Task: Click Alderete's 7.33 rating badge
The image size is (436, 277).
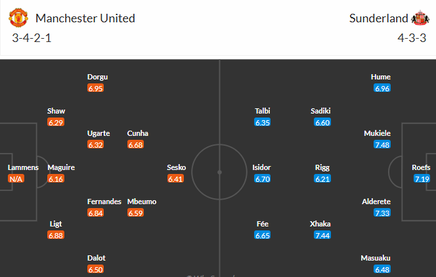Action: tap(381, 213)
